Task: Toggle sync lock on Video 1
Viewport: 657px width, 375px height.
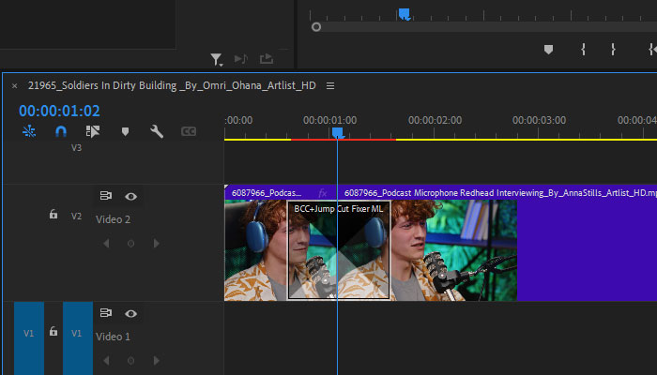Action: 105,313
